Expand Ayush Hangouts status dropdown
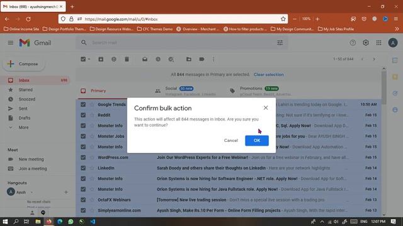 (x=31, y=192)
